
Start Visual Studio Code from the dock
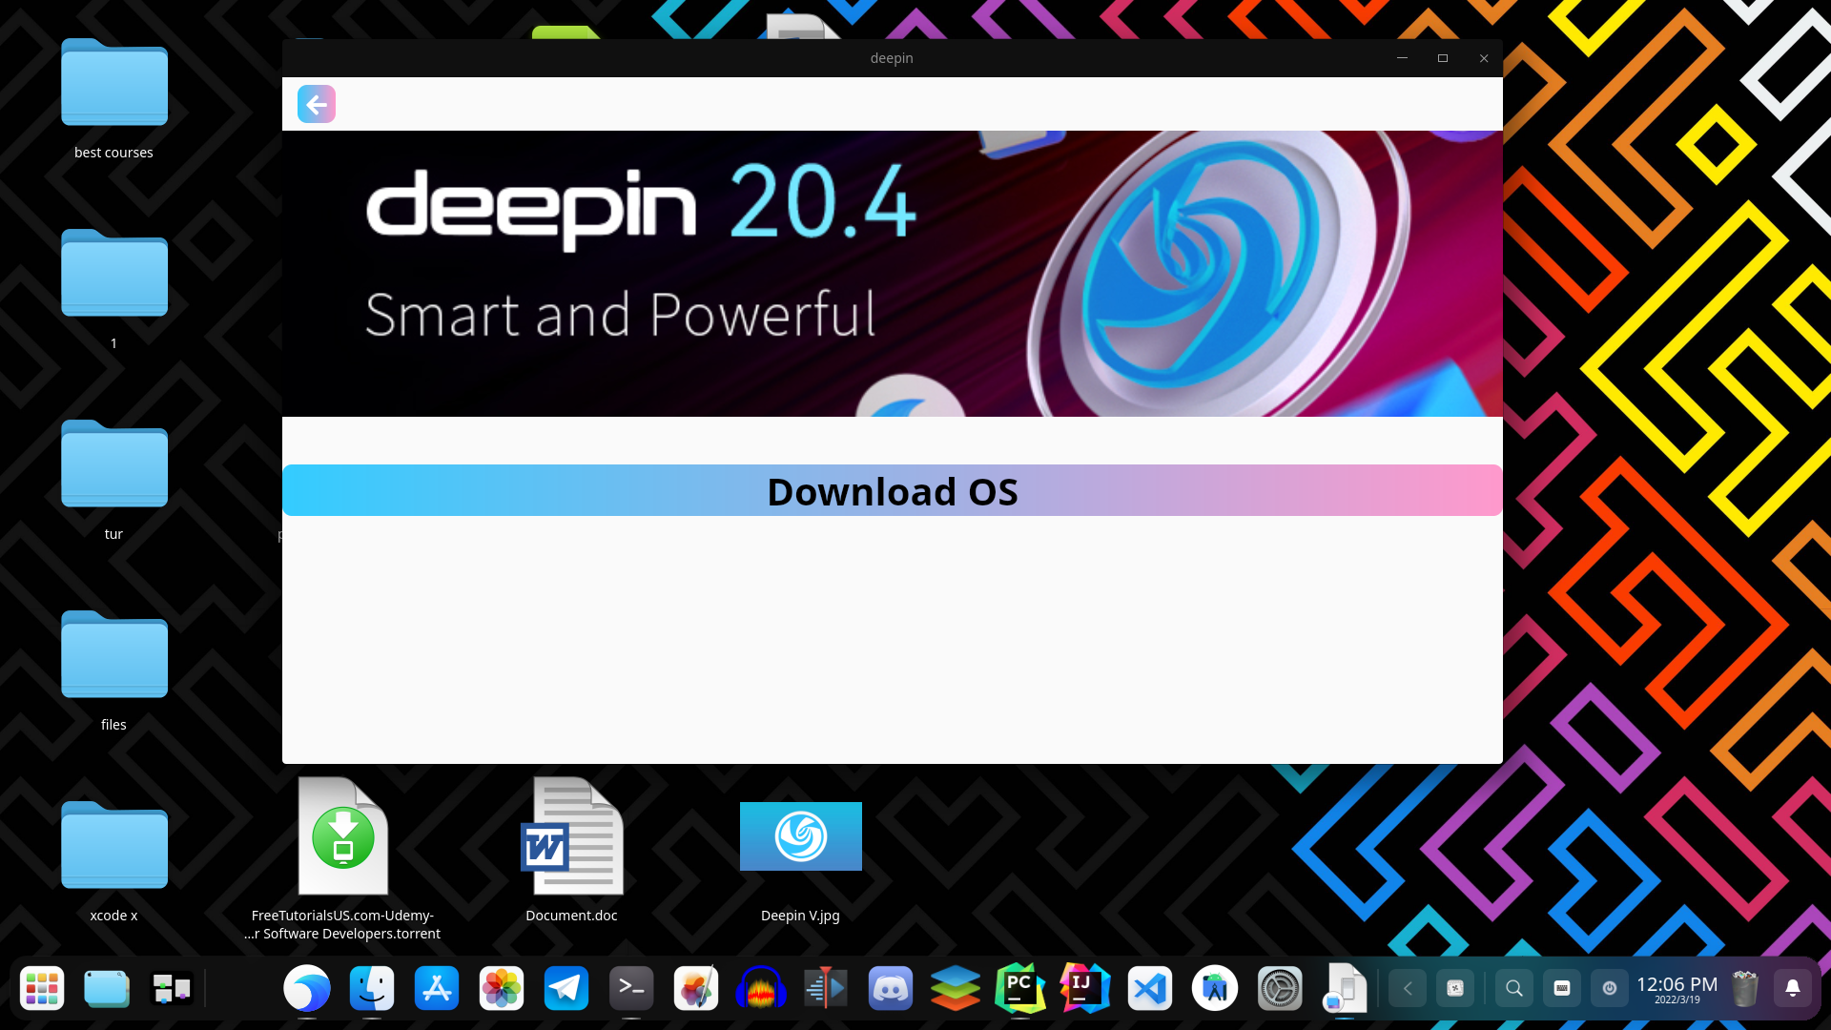1150,989
